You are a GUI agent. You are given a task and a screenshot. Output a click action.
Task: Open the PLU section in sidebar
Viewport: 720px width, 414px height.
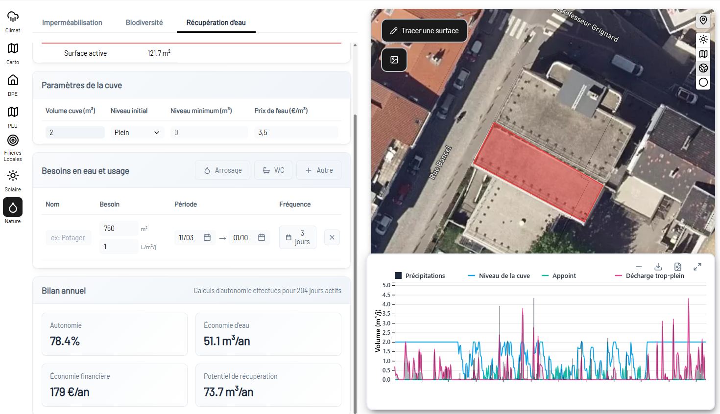(x=13, y=117)
